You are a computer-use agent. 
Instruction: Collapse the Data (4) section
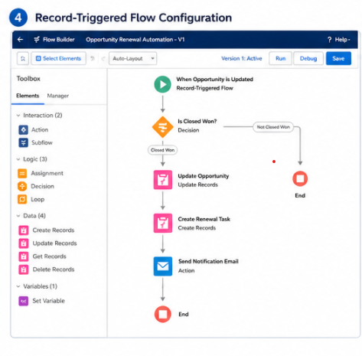18,216
